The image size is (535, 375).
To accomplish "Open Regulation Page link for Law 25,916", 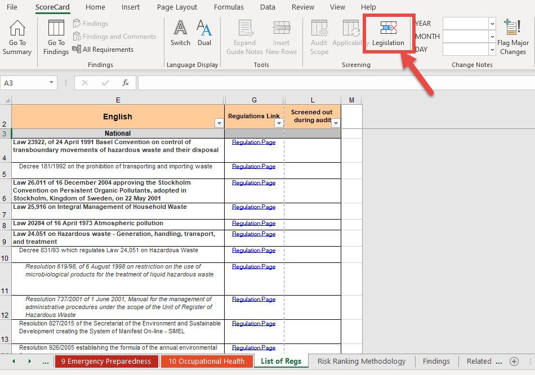I will coord(253,207).
